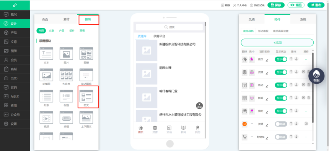
Task: Select the 上下图文 module icon
Action: [x=86, y=118]
